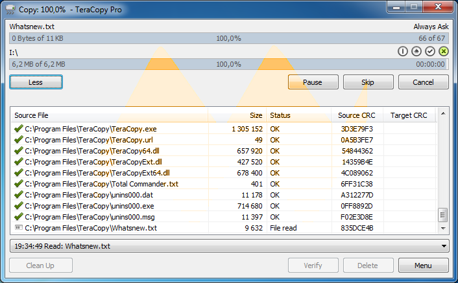Sort by Size column header
The height and width of the screenshot is (283, 458).
(x=237, y=115)
